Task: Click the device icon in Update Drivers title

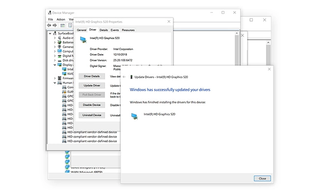Action: (132, 77)
